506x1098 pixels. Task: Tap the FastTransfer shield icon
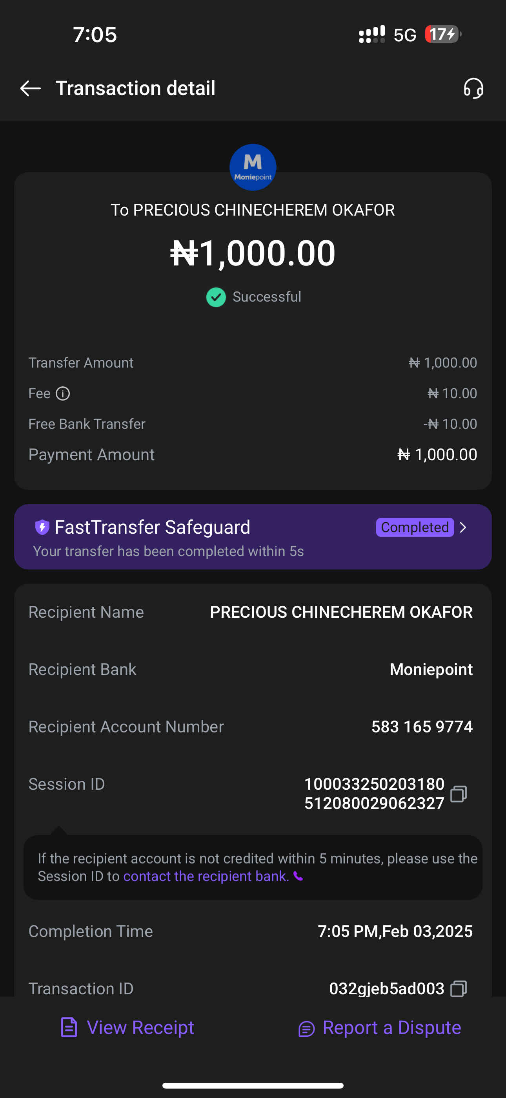click(42, 527)
